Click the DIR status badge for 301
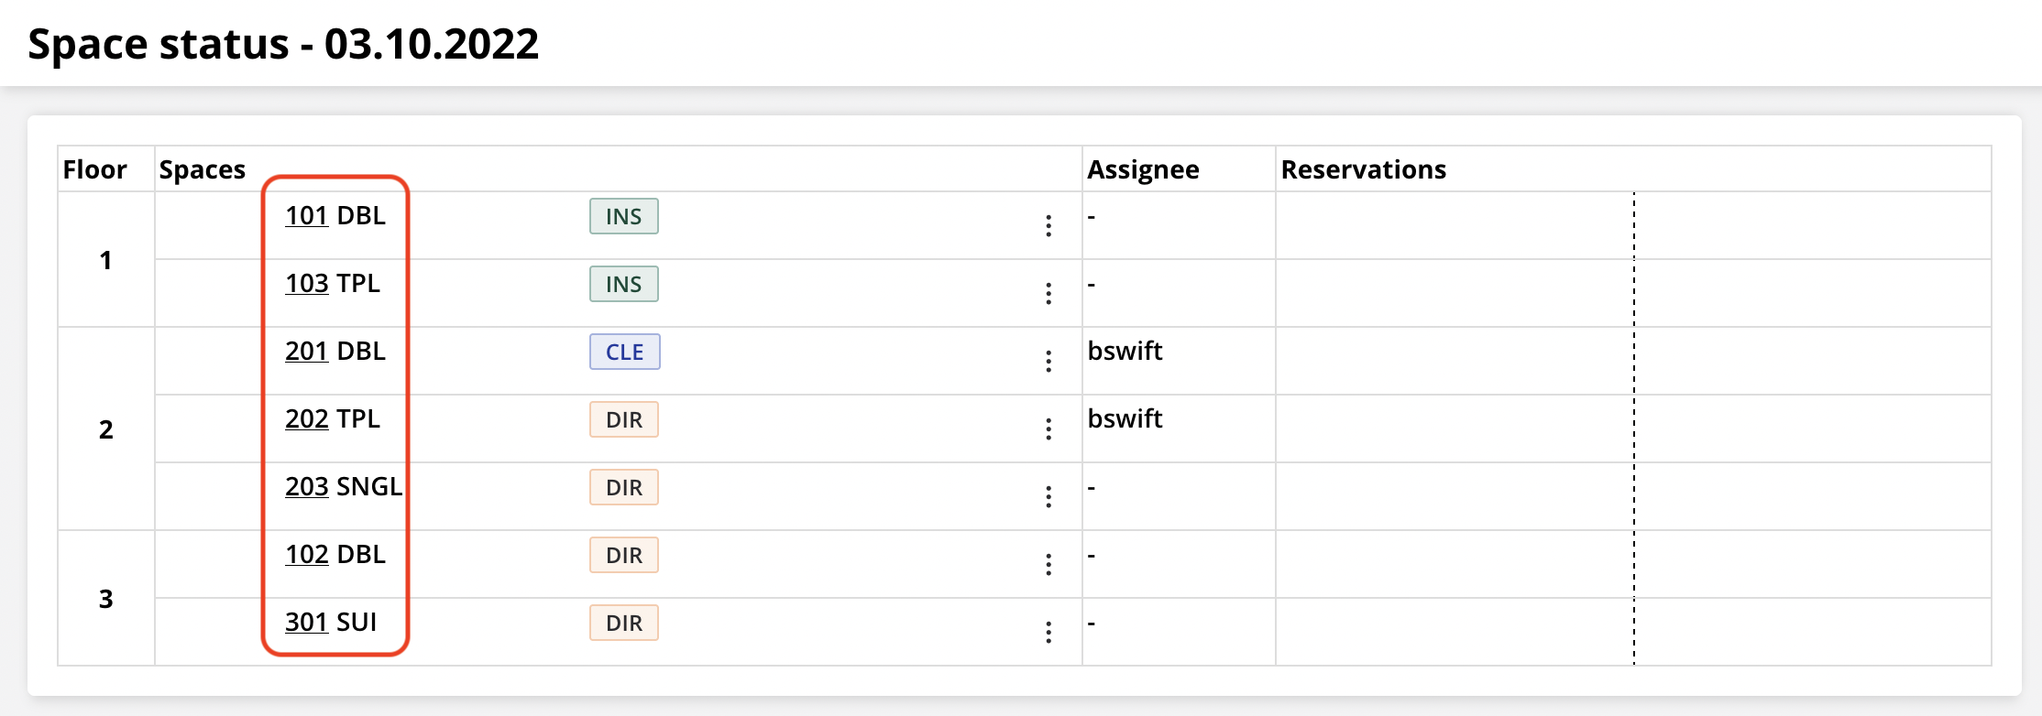Viewport: 2042px width, 716px height. [x=623, y=624]
